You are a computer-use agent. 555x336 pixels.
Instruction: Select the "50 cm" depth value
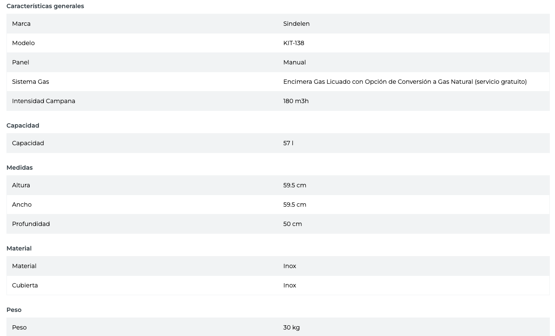tap(292, 224)
